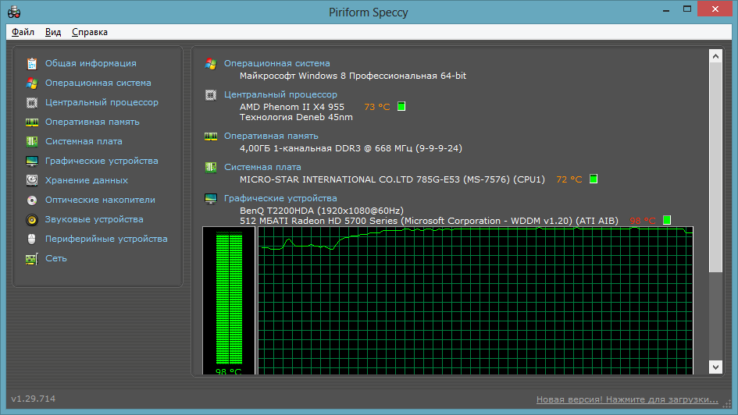Click the version number v1.29.714
The height and width of the screenshot is (415, 738).
(x=34, y=399)
